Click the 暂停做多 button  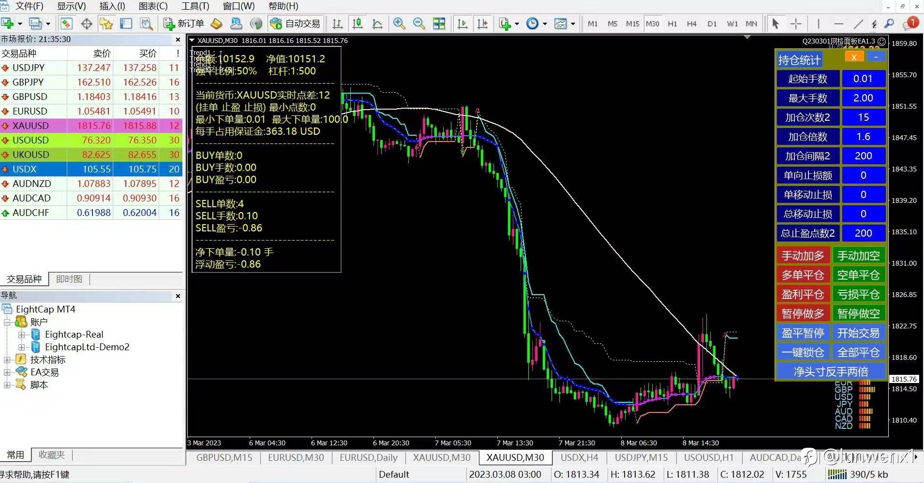tap(803, 313)
